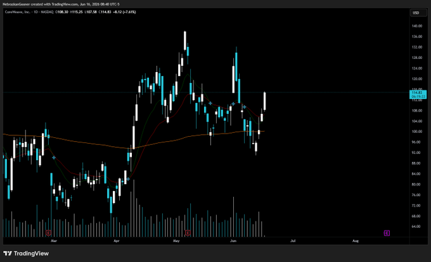Click the 128.00 price axis label
Viewport: 431px width, 262px height.
click(x=416, y=58)
